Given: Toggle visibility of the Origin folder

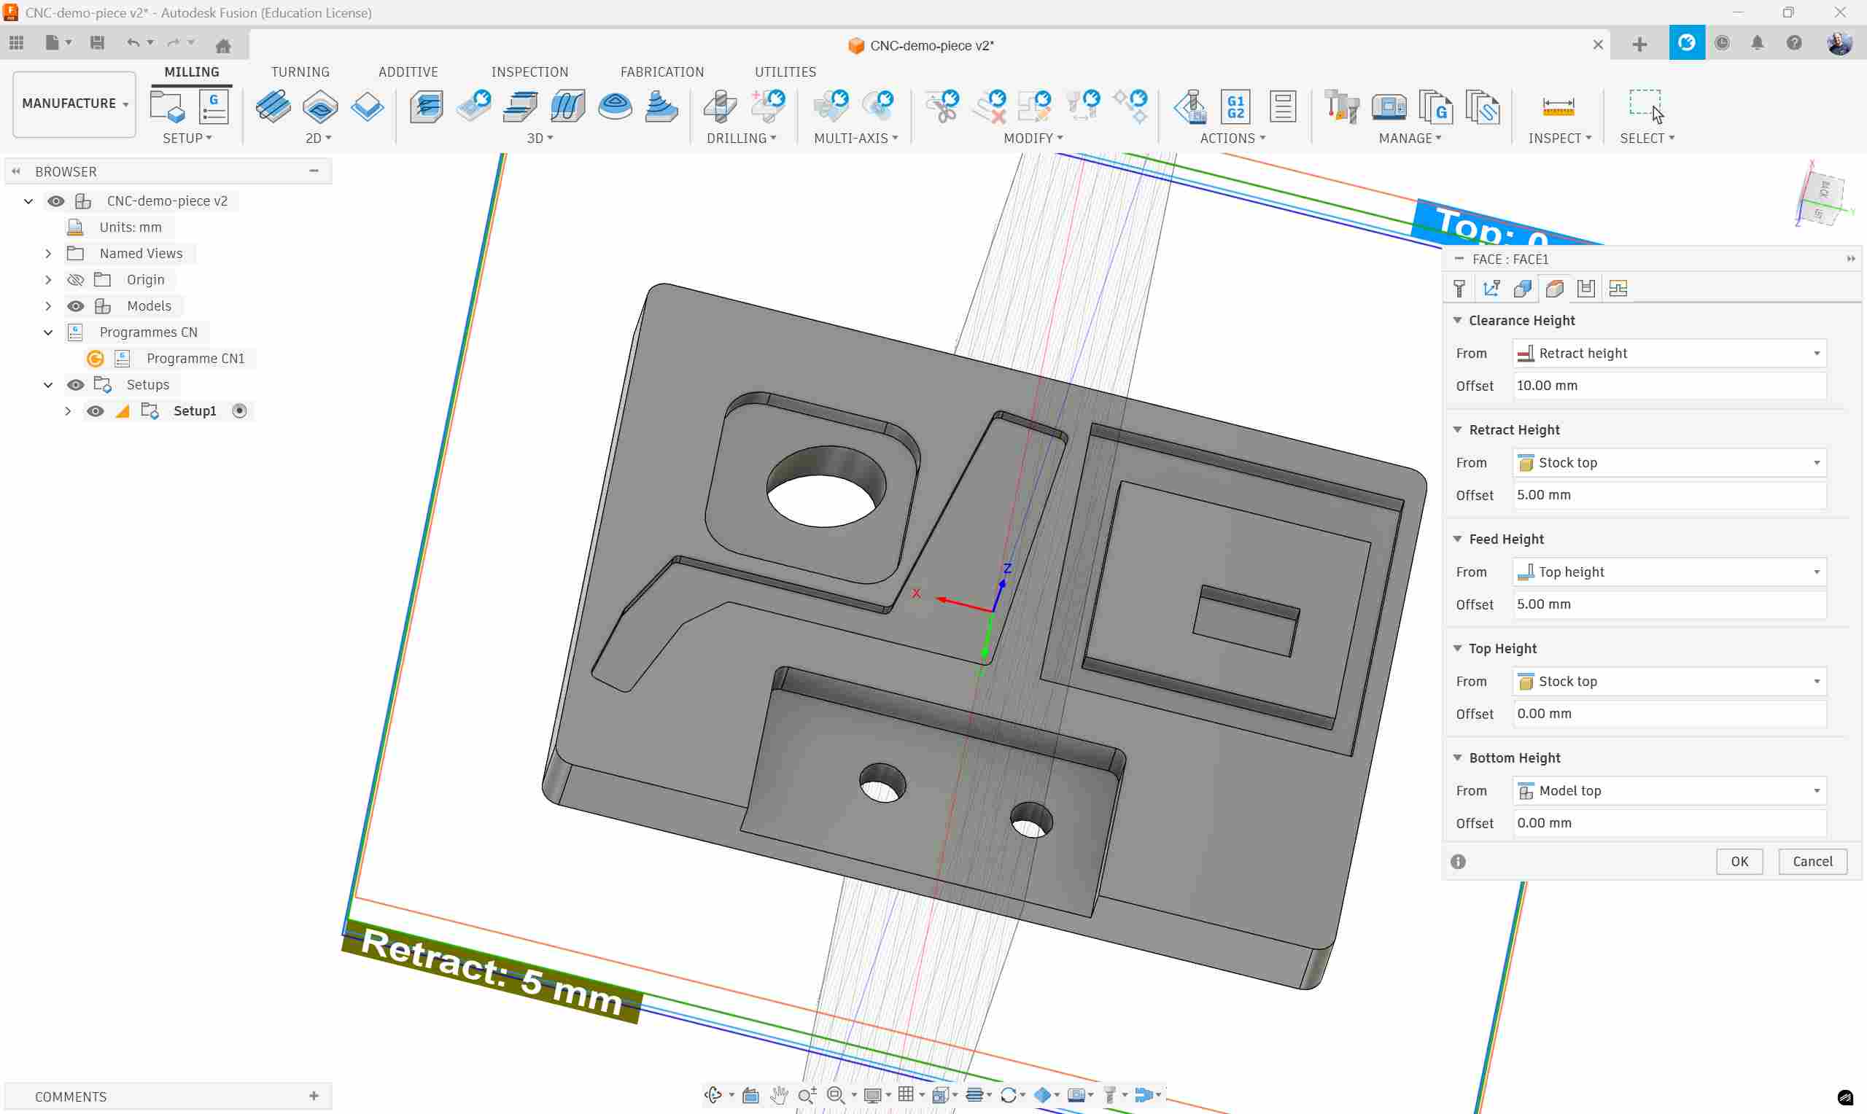Looking at the screenshot, I should [76, 280].
